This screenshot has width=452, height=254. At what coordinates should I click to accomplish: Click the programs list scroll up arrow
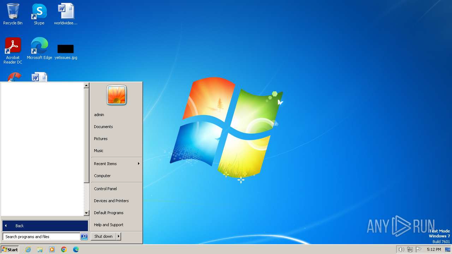(86, 85)
